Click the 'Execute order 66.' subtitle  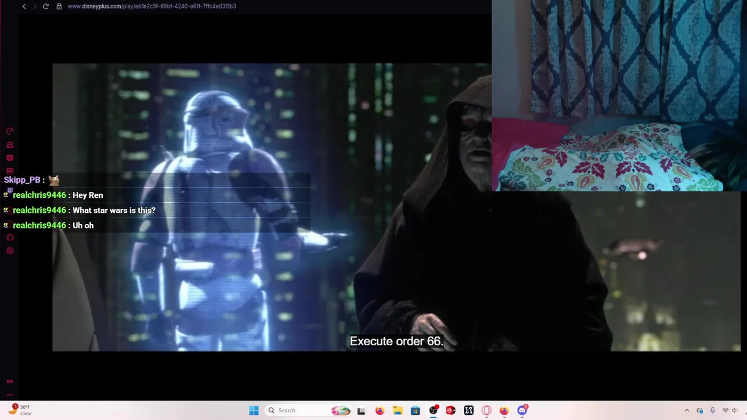point(396,341)
